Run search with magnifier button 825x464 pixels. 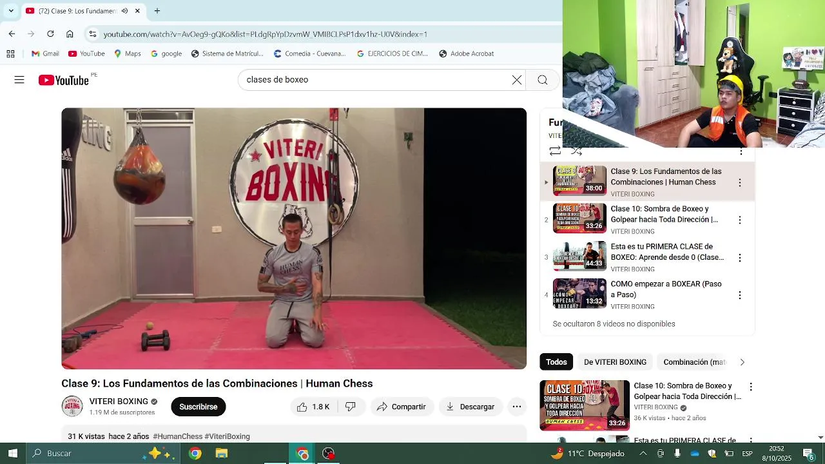(543, 80)
